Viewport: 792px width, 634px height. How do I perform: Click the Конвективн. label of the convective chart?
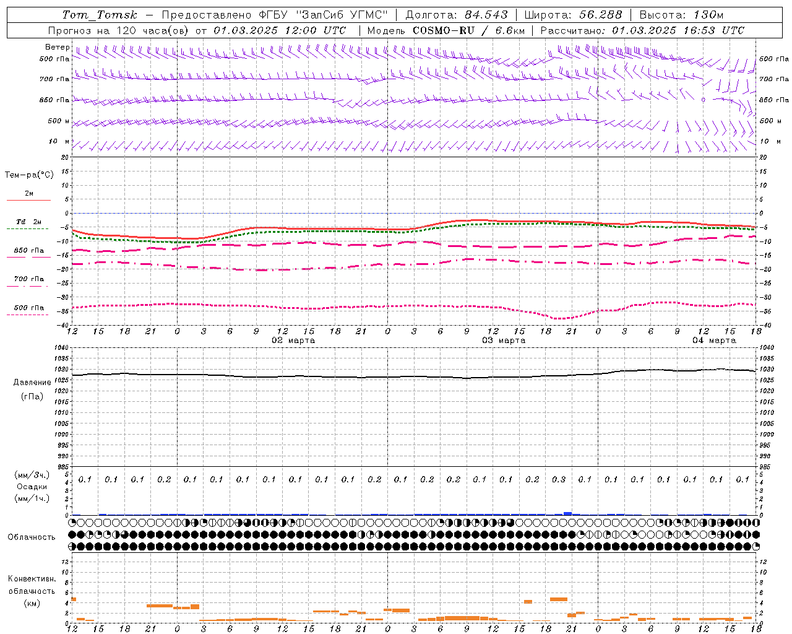coord(32,579)
